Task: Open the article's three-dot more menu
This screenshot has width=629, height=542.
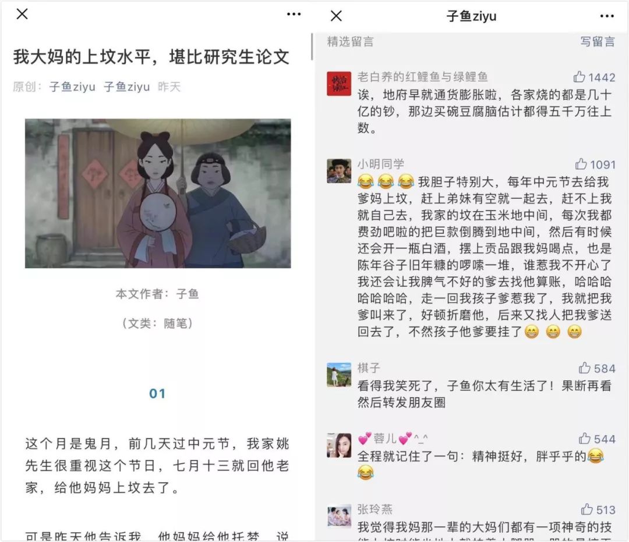Action: pyautogui.click(x=294, y=15)
